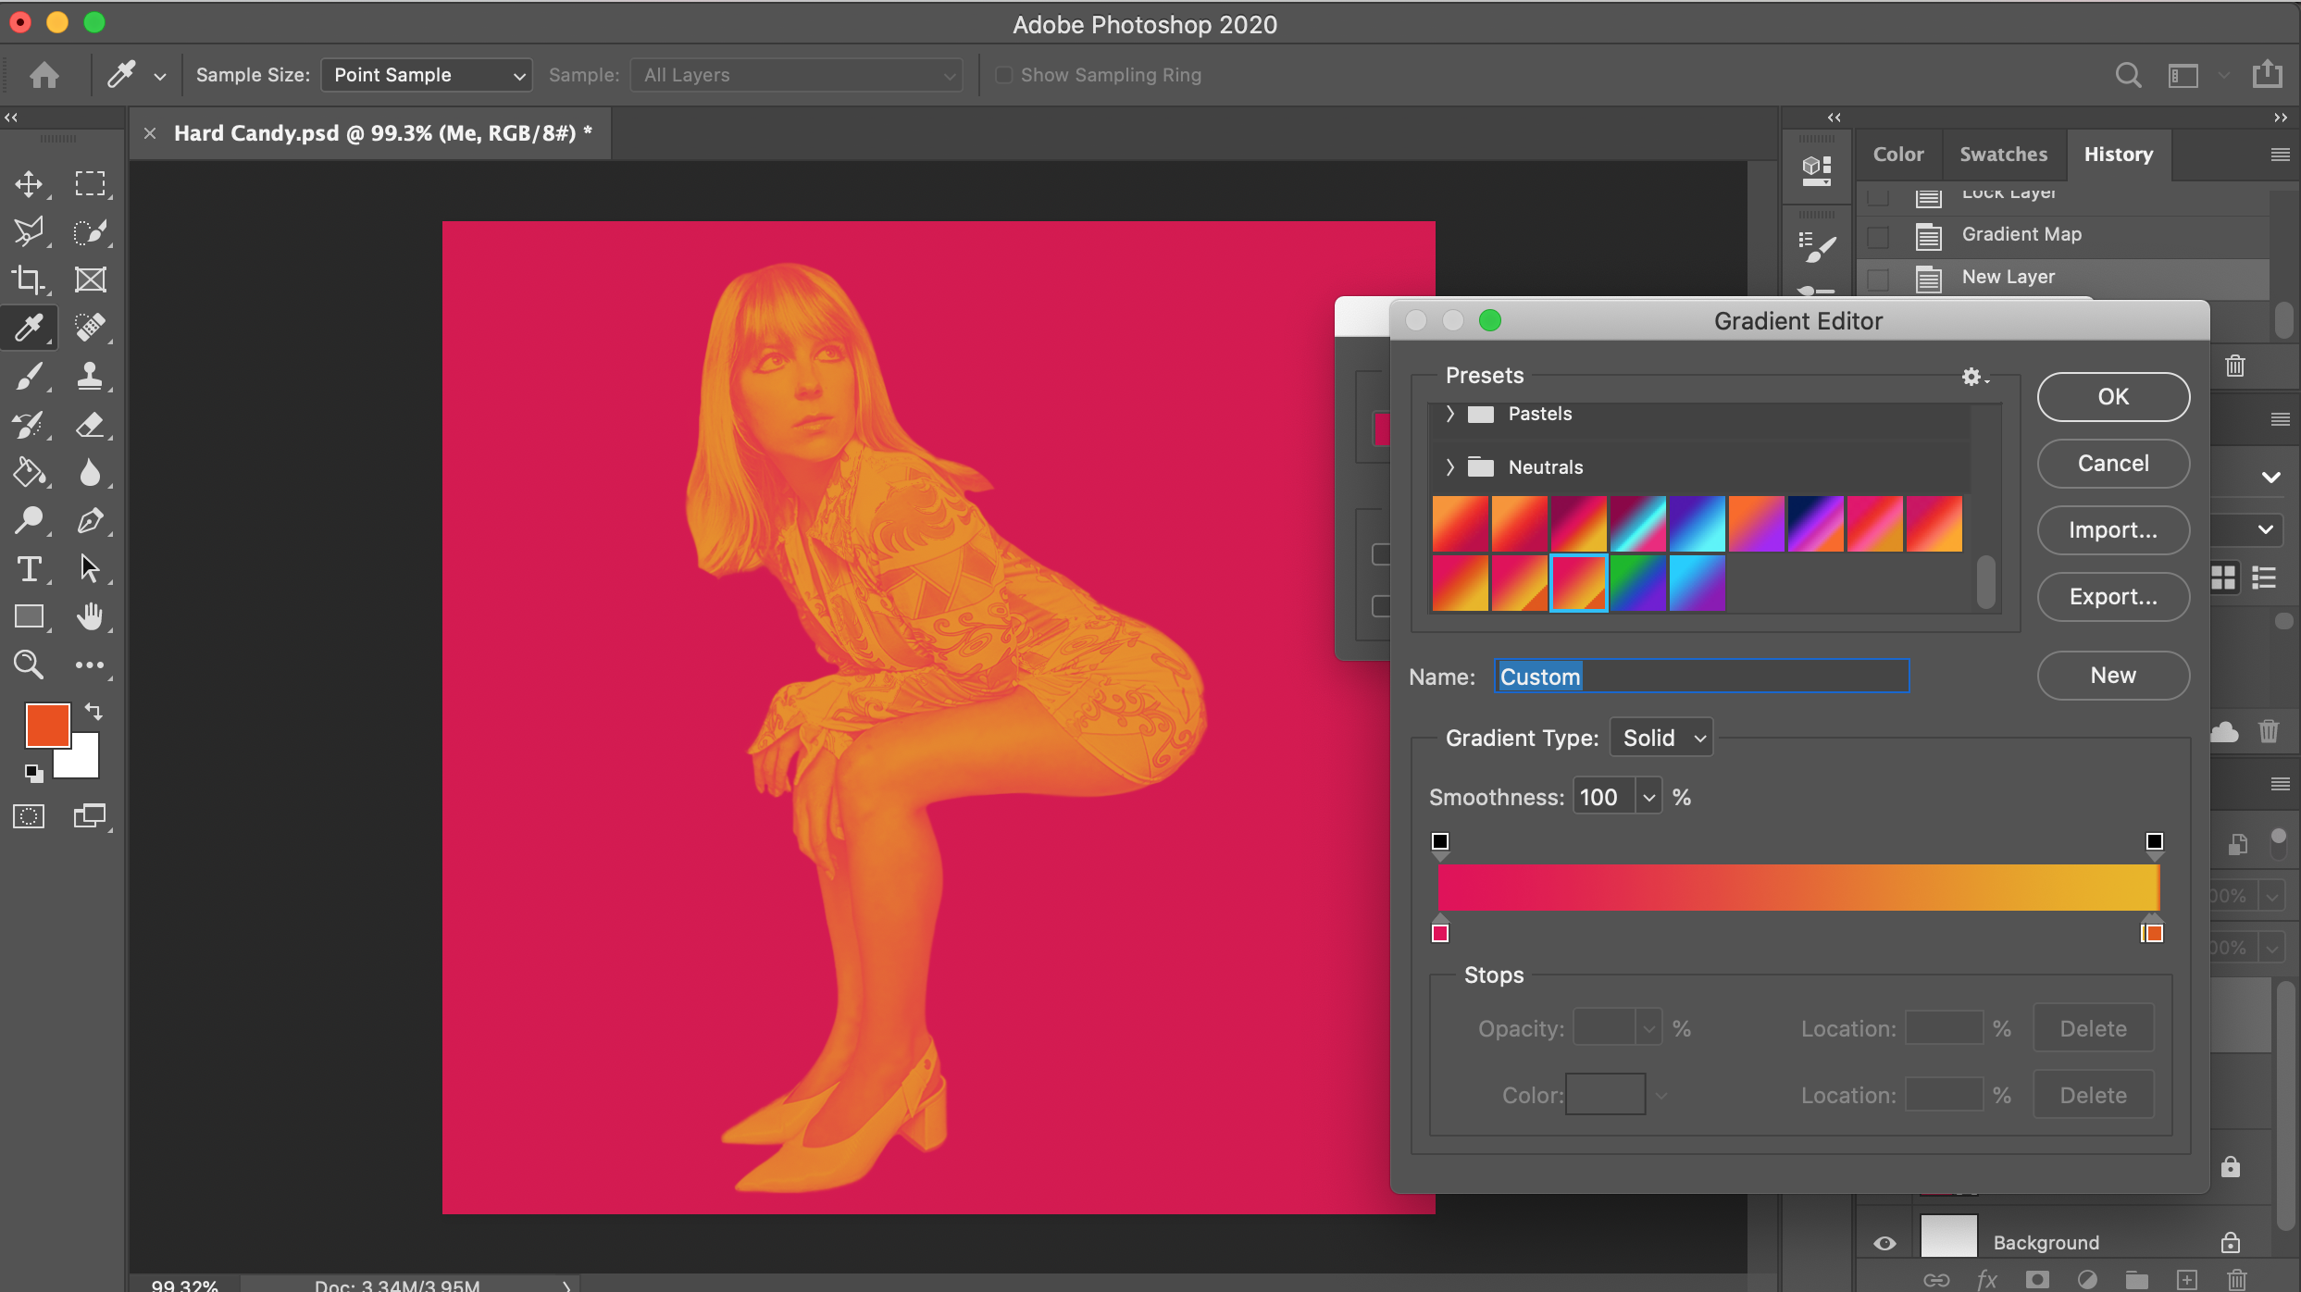Open the presets gear menu
The width and height of the screenshot is (2301, 1292).
click(1972, 376)
